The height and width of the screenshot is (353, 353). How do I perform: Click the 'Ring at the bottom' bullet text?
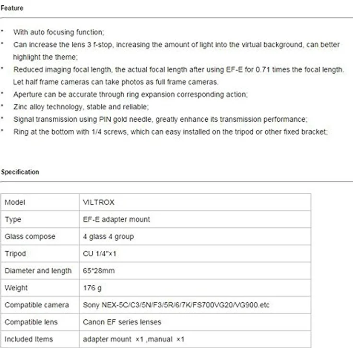[x=170, y=132]
